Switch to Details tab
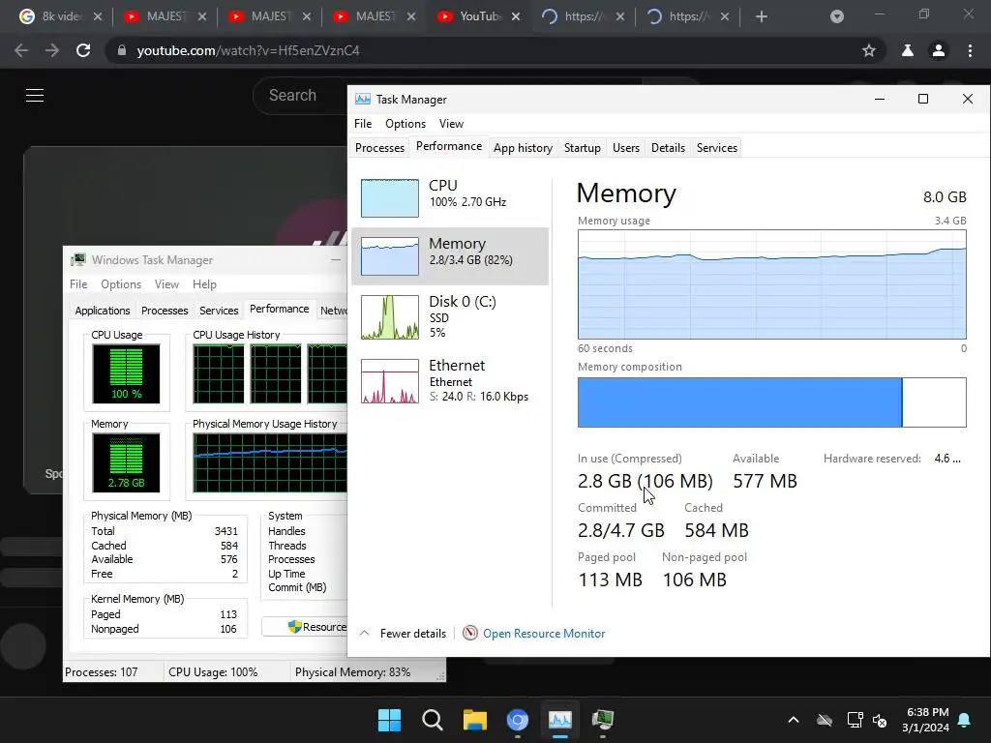The image size is (991, 743). tap(668, 148)
